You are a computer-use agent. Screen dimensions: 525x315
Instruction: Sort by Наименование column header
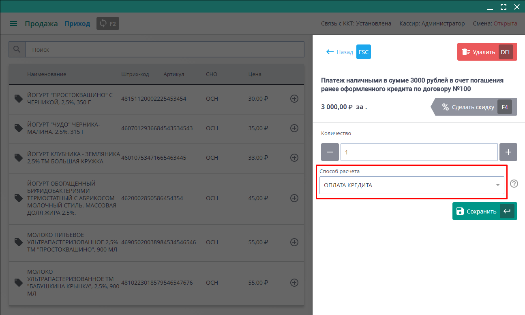pos(47,74)
